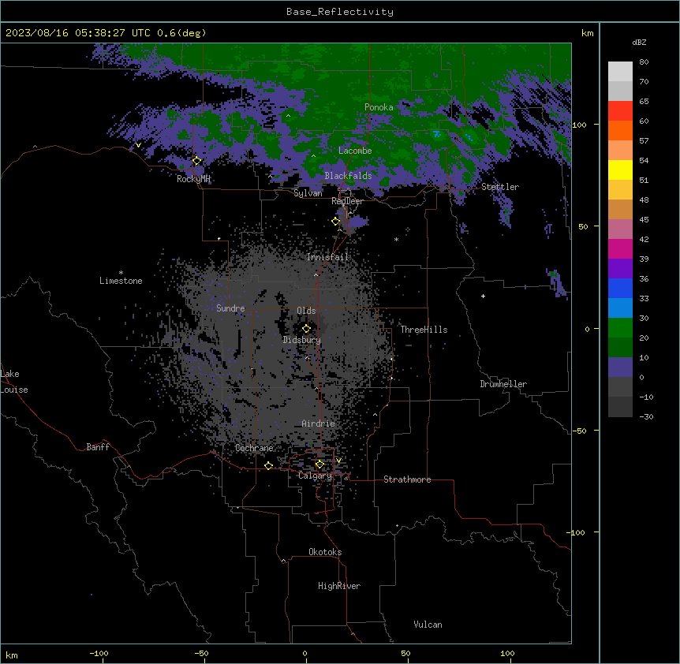Click the Ponoka map label
The width and height of the screenshot is (680, 664).
coord(379,107)
